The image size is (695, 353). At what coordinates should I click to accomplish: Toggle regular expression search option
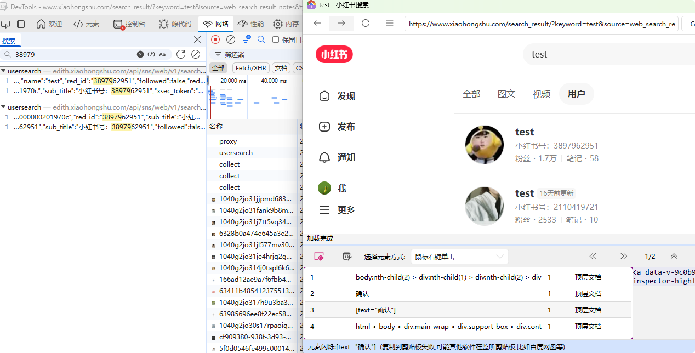(151, 54)
